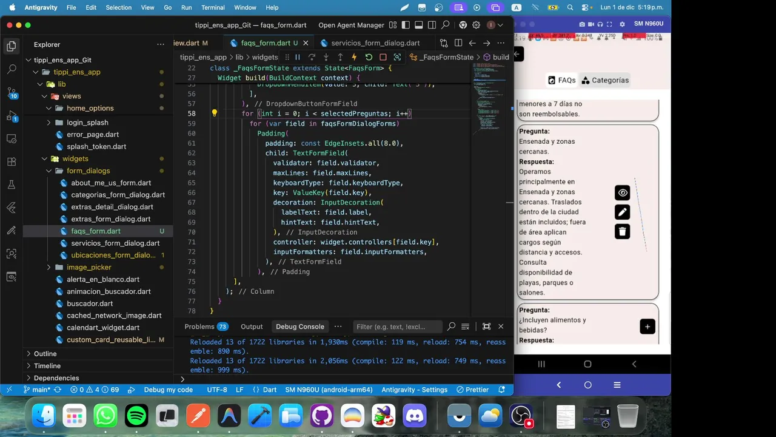Screen dimensions: 776x437
Task: Open compare changes icon in editor bar
Action: [x=444, y=43]
